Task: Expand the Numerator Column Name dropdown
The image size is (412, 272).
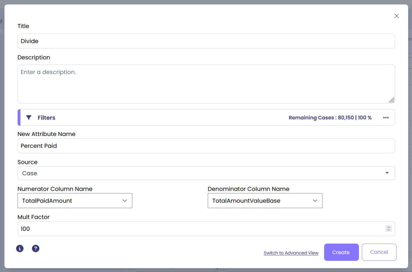Action: tap(75, 201)
